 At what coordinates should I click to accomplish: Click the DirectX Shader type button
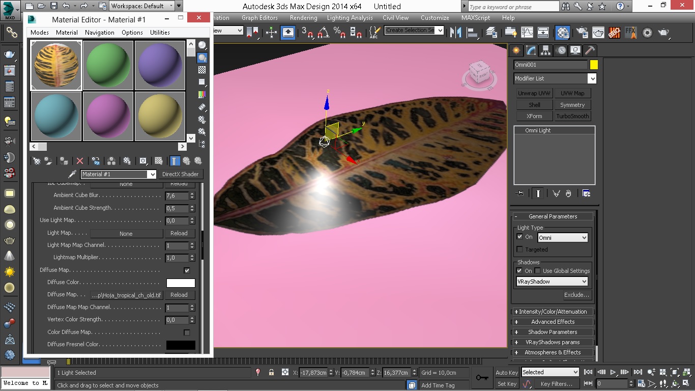click(181, 174)
